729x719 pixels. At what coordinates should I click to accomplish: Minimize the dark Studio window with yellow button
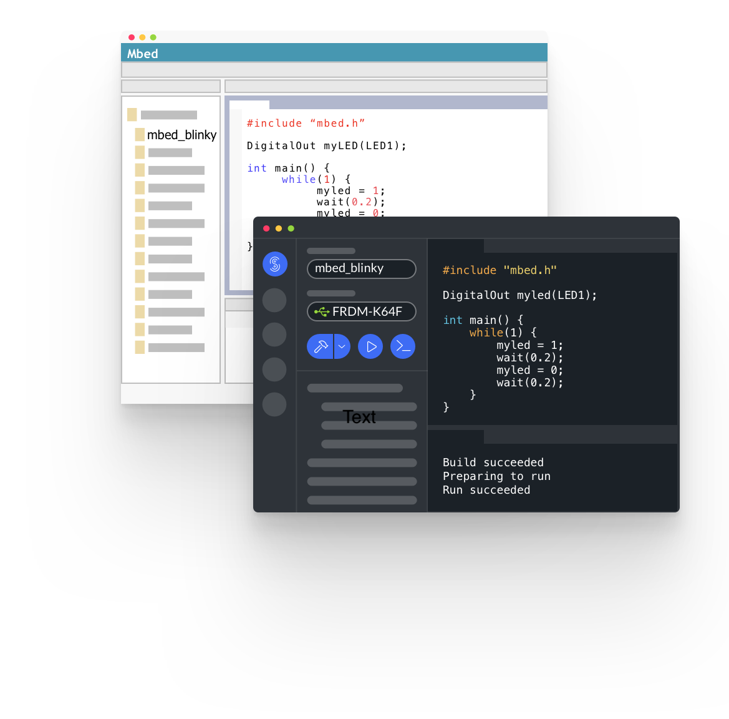tap(279, 228)
